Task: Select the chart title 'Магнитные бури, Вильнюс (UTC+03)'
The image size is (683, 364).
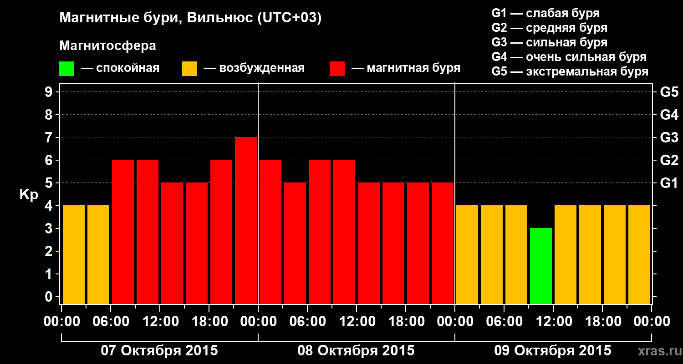Action: pos(191,18)
